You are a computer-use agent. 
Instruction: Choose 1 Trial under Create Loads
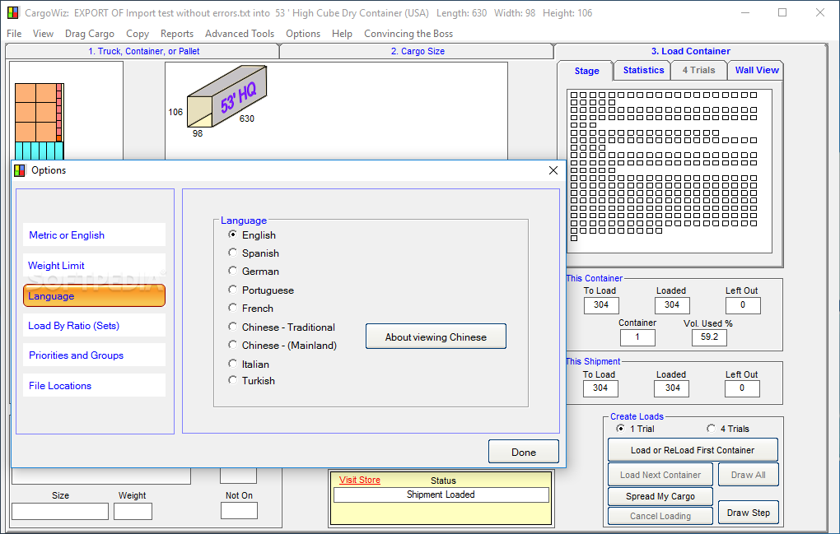pyautogui.click(x=636, y=429)
